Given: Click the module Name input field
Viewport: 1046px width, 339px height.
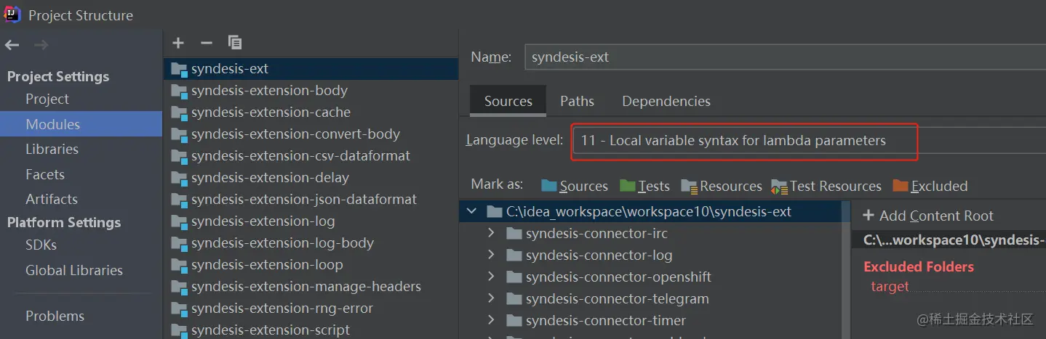Looking at the screenshot, I should 785,57.
